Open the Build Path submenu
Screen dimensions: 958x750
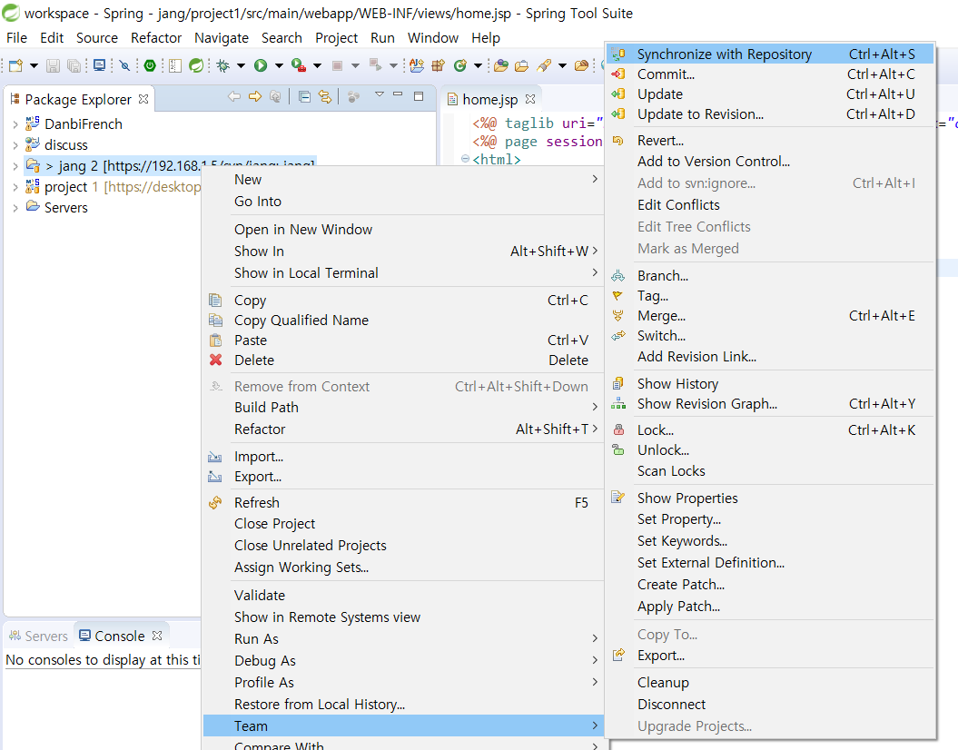[x=403, y=408]
